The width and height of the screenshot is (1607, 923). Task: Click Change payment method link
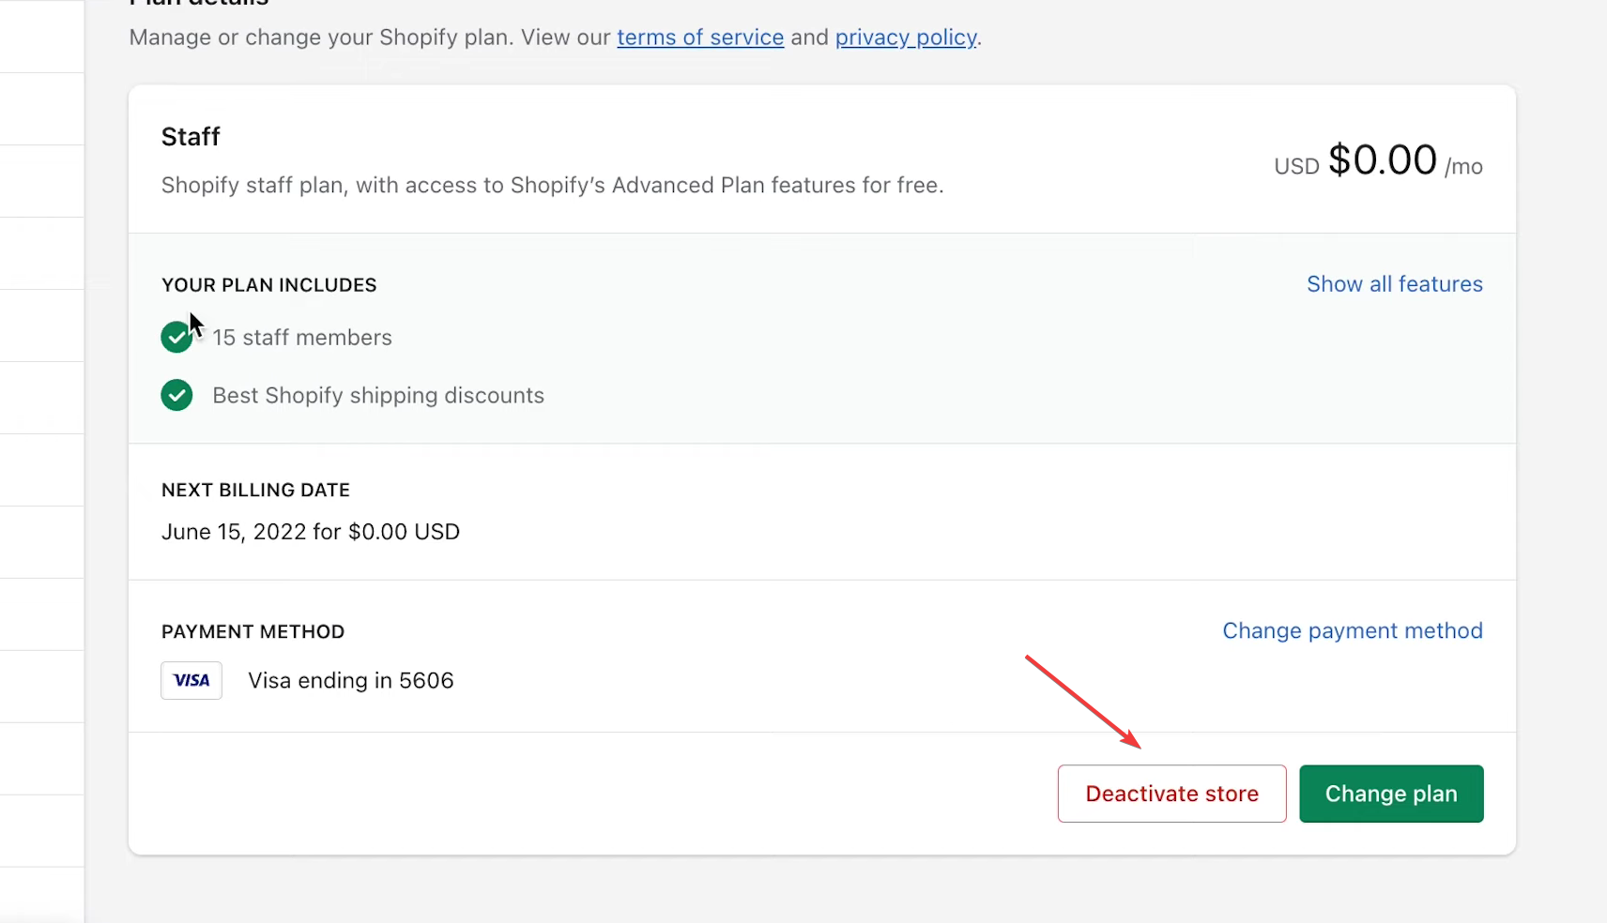[x=1352, y=631]
